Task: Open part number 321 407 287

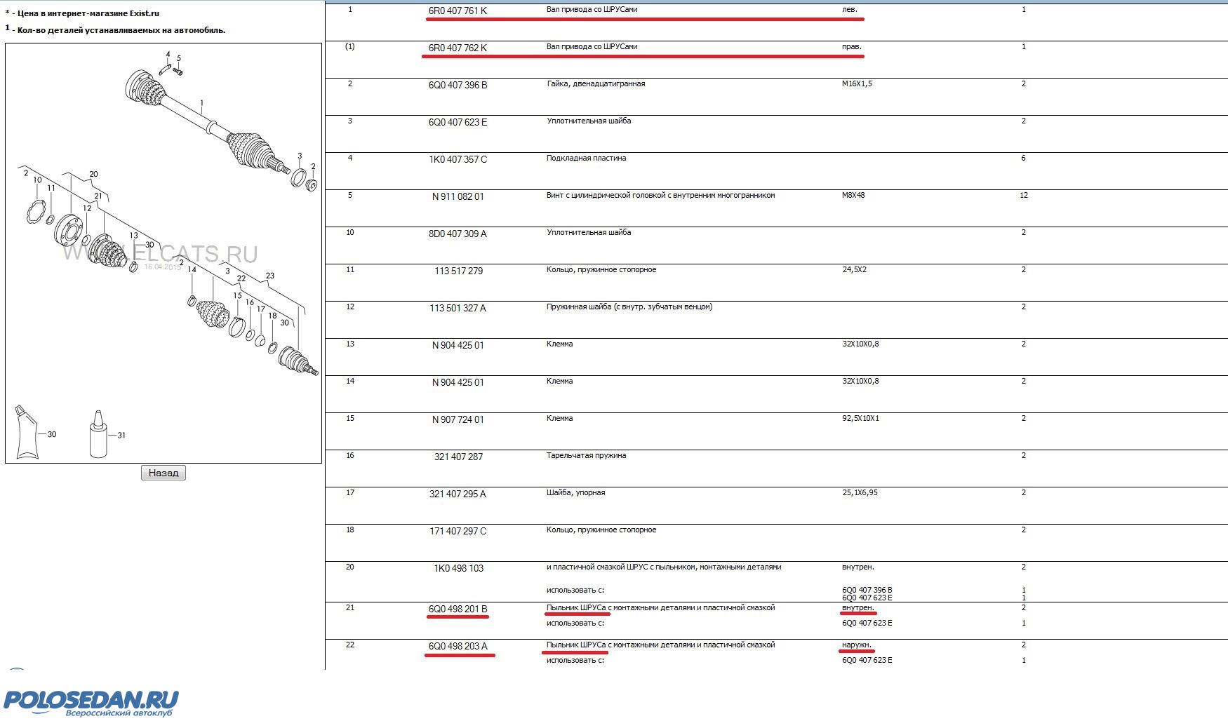Action: tap(458, 457)
